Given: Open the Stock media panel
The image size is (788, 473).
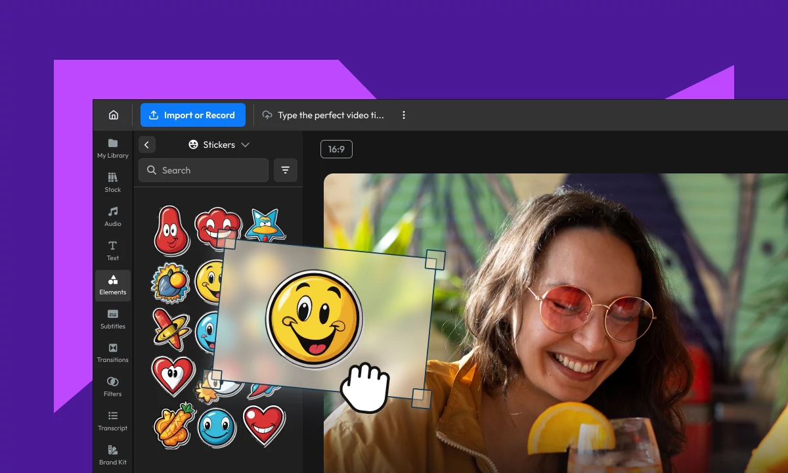Looking at the screenshot, I should pyautogui.click(x=112, y=181).
